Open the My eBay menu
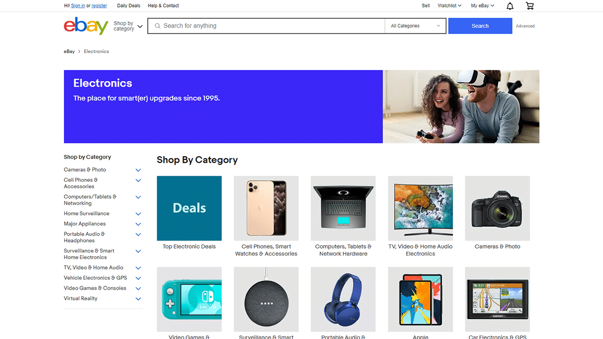Image resolution: width=603 pixels, height=339 pixels. tap(482, 6)
